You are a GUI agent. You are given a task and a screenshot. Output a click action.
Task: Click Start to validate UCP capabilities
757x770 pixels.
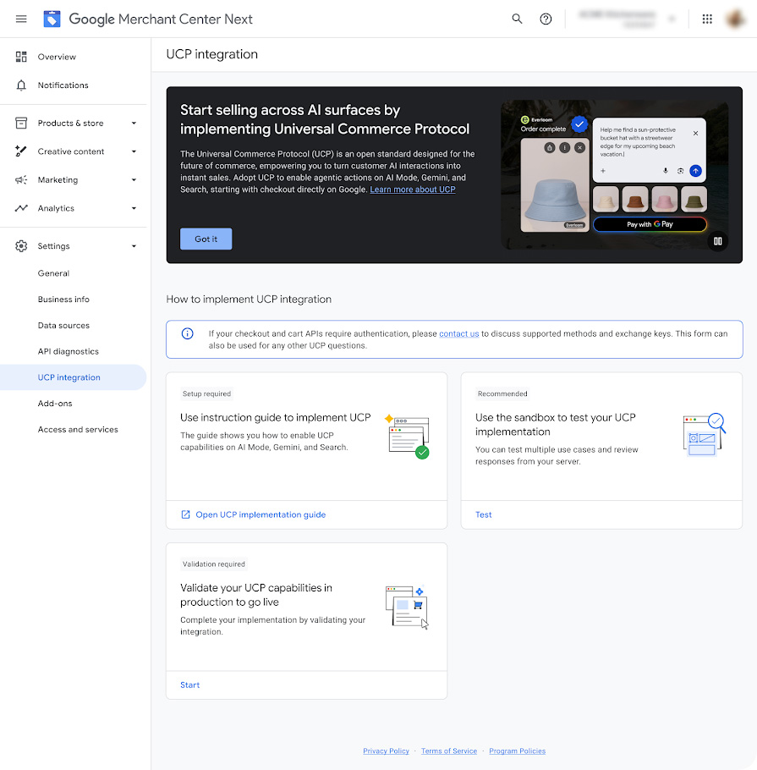[190, 685]
